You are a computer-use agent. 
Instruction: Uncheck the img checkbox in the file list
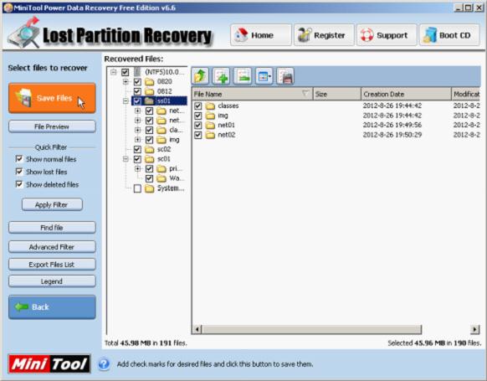(x=197, y=116)
